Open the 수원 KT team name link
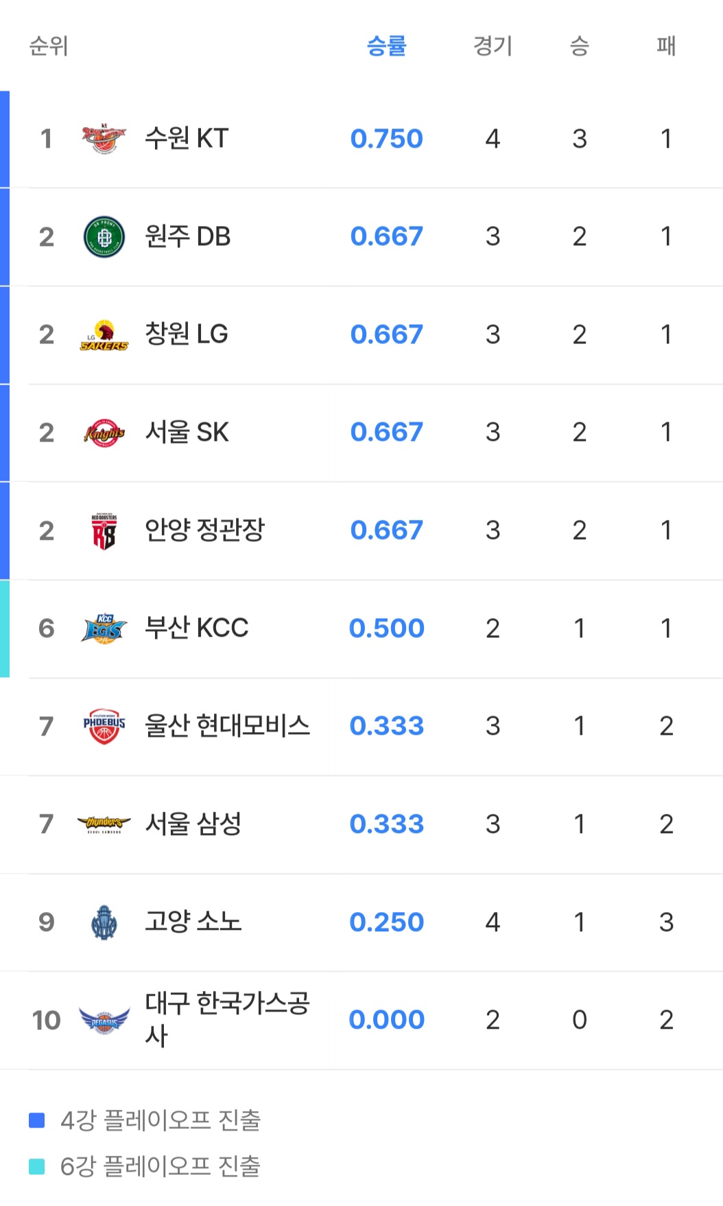Image resolution: width=723 pixels, height=1206 pixels. 187,138
